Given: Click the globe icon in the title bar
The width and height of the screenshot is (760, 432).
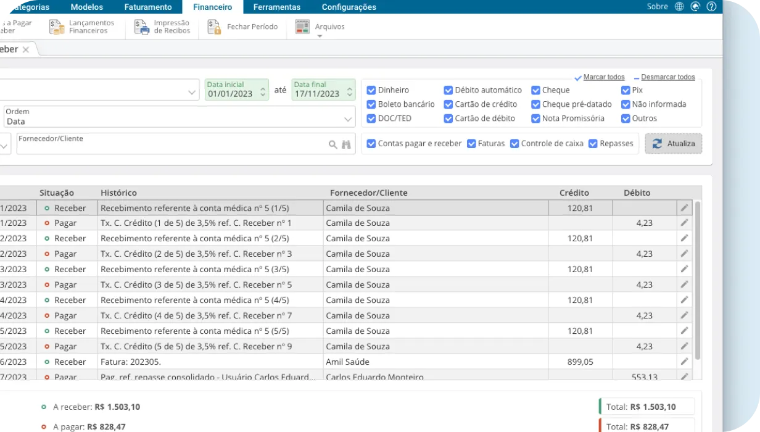Looking at the screenshot, I should (x=679, y=6).
